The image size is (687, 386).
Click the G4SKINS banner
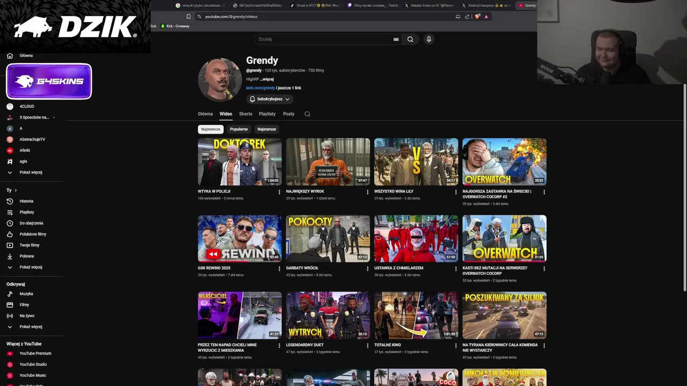(49, 81)
